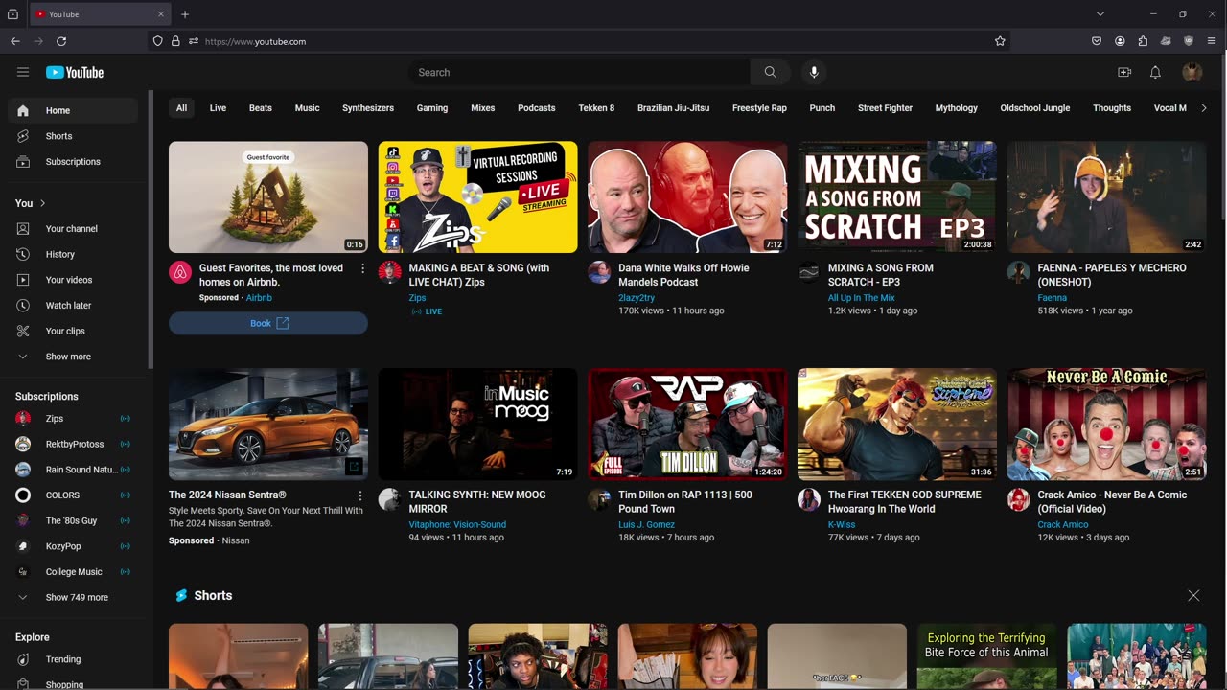Open K-Wiss channel link
Screen dimensions: 1227x690
point(842,524)
